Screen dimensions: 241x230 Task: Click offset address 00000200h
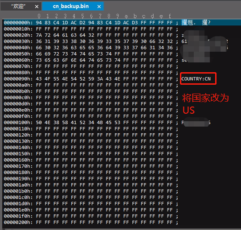[18, 222]
